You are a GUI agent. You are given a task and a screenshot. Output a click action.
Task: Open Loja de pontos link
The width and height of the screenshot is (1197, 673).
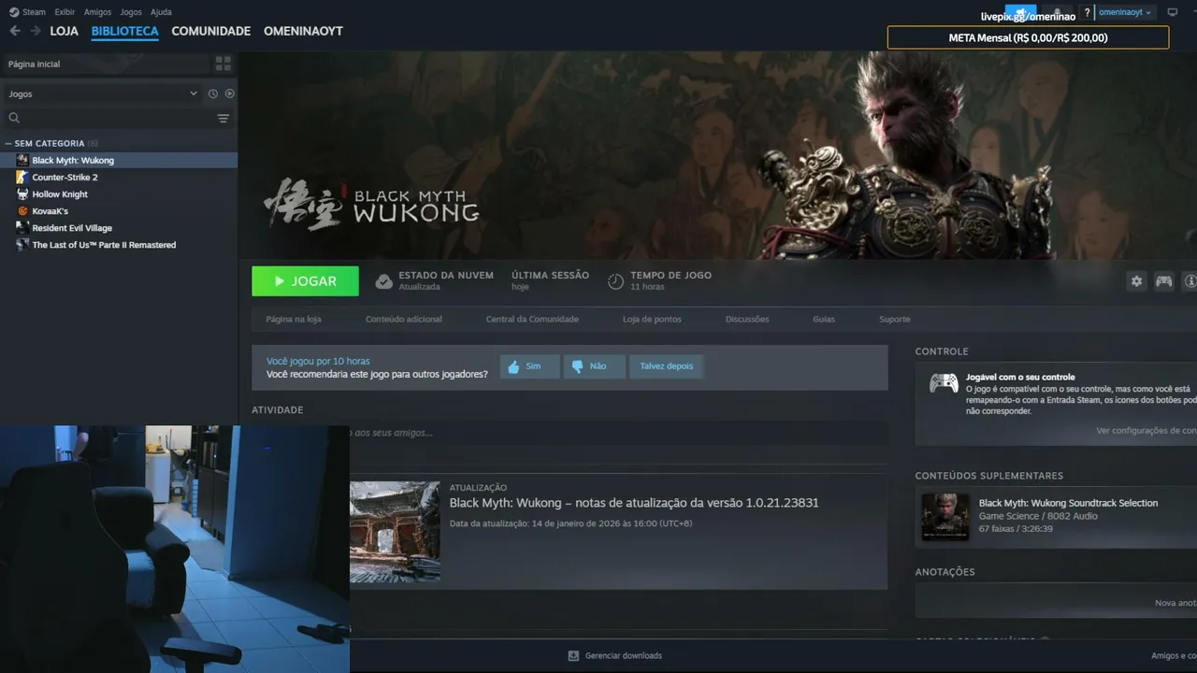point(652,320)
